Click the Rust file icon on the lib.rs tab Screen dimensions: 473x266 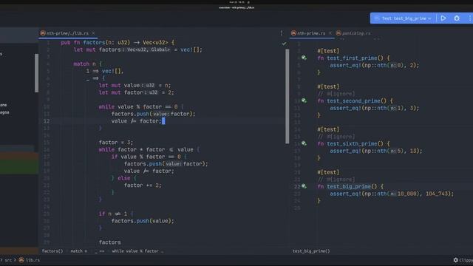tap(43, 33)
